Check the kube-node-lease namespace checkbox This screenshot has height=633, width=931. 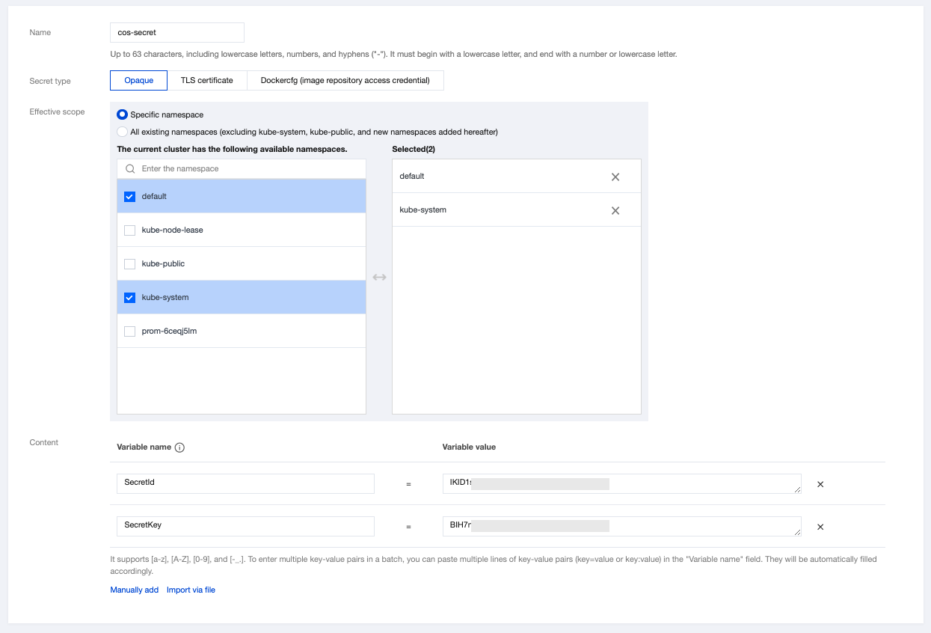click(129, 230)
